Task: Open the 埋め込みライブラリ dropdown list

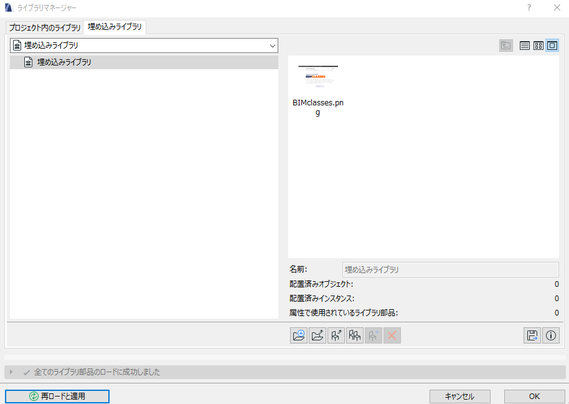Action: click(144, 46)
